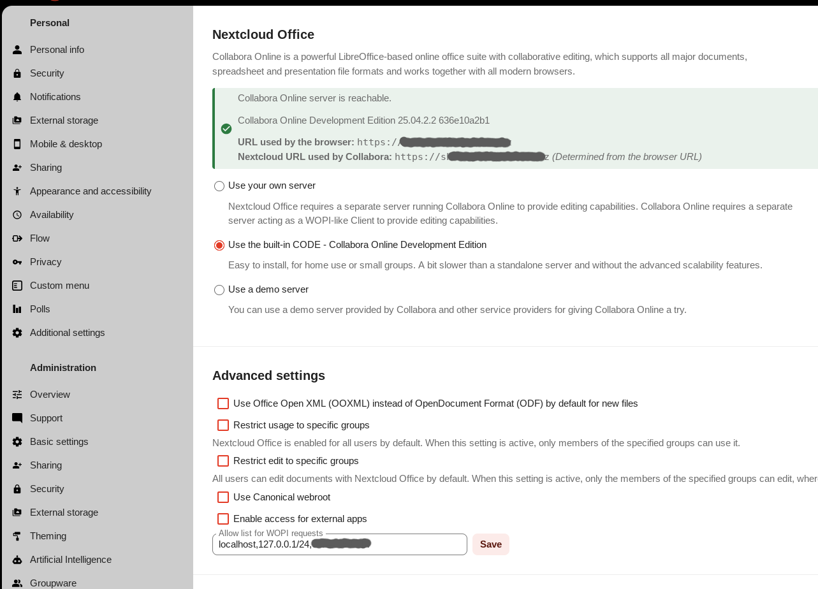
Task: Click the Support chat bubble icon
Action: [17, 418]
